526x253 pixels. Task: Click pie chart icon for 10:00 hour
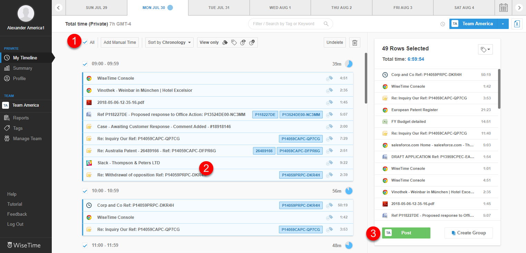point(349,191)
